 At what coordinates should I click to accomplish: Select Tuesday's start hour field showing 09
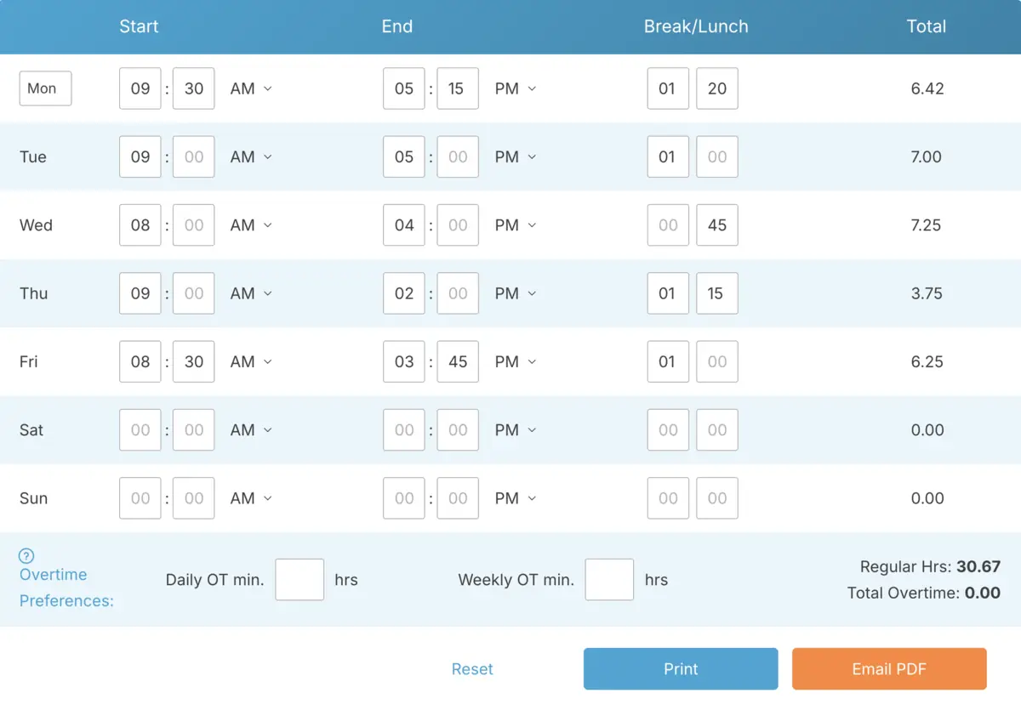(x=140, y=156)
